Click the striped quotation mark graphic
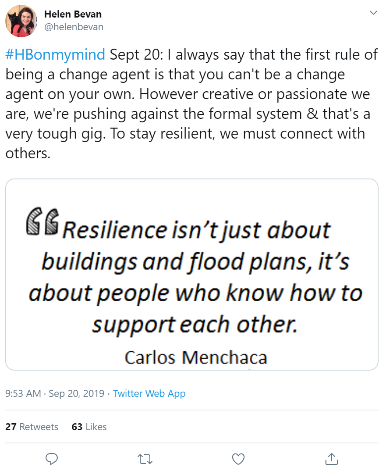 pos(42,220)
